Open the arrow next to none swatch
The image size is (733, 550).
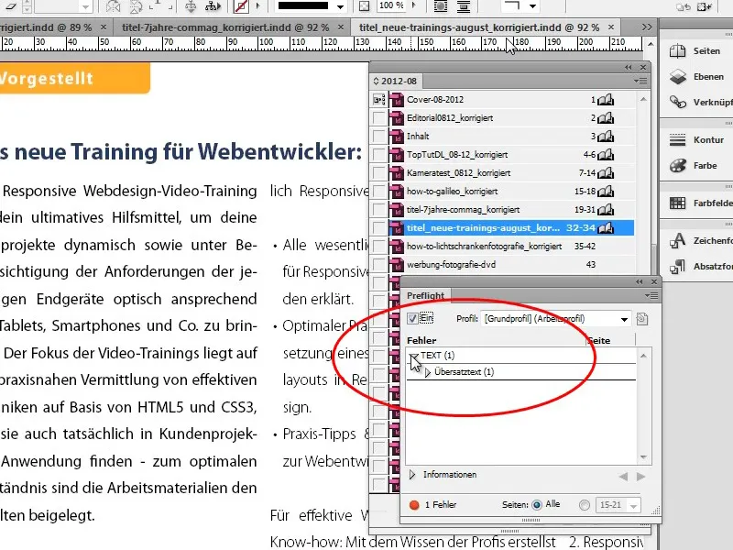[x=257, y=6]
